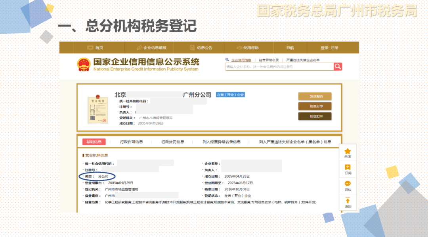Click the small magnifier icon before 企业信用信息
The height and width of the screenshot is (237, 428).
coord(227,60)
